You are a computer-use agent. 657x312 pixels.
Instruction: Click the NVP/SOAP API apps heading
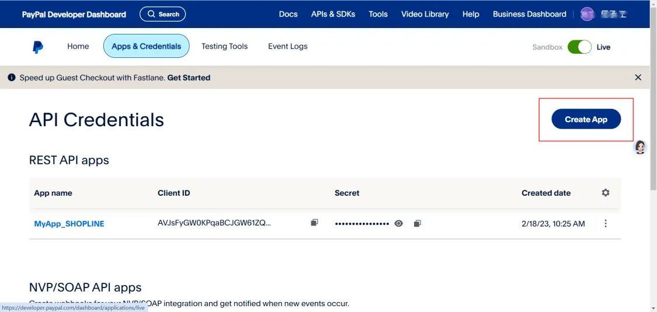(x=85, y=287)
